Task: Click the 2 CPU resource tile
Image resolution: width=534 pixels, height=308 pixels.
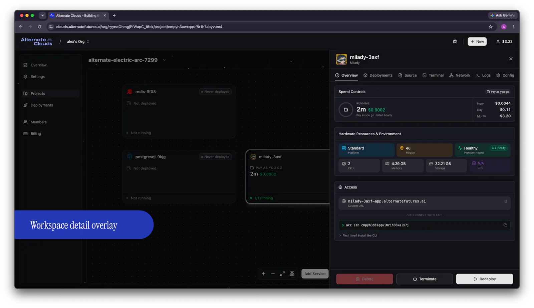Action: tap(359, 166)
